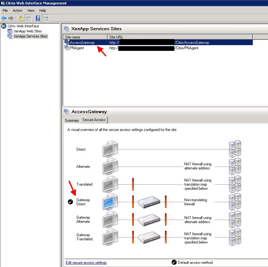The image size is (268, 267).
Task: Click the Gateway Direct row server farm icon
Action: pos(235,202)
